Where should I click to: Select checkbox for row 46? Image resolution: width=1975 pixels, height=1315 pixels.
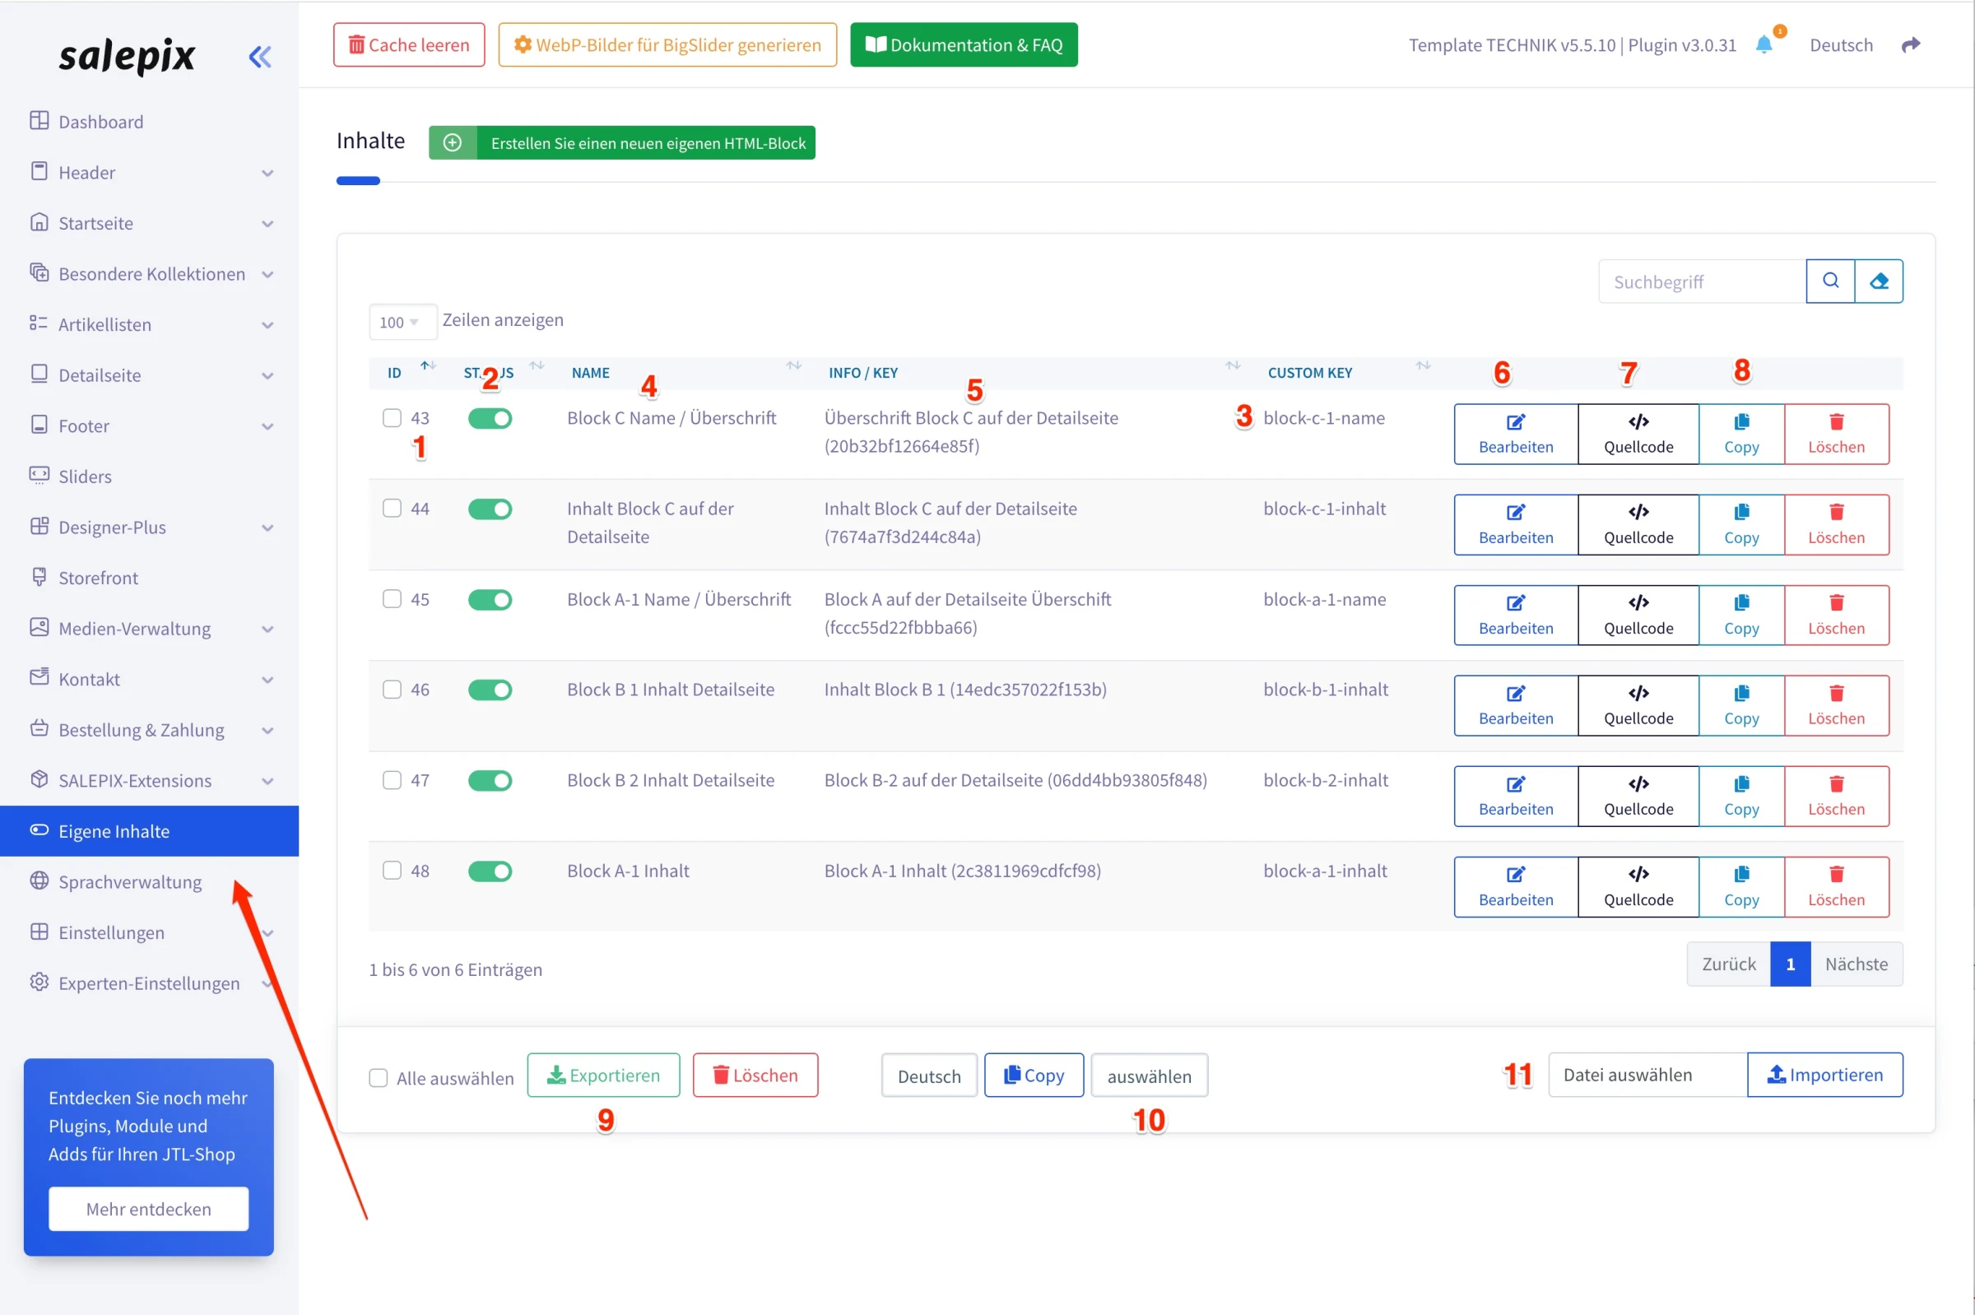point(392,690)
